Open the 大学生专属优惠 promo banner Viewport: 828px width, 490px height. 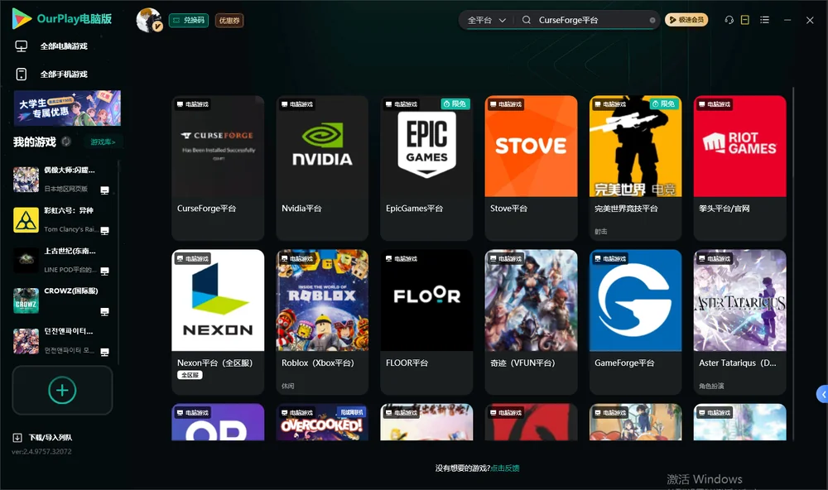pos(67,108)
